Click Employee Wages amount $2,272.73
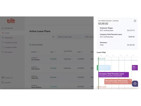Image resolution: width=141 pixels, height=106 pixels. 131,30
